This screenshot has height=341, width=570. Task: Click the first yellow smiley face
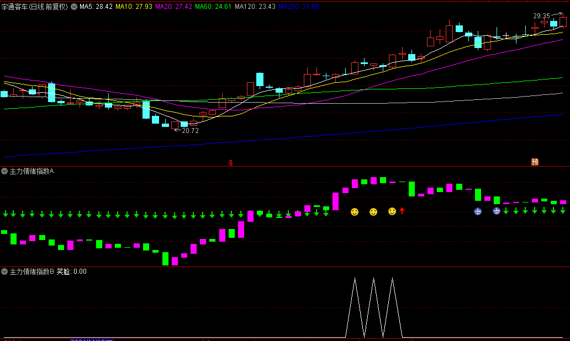[x=355, y=212]
